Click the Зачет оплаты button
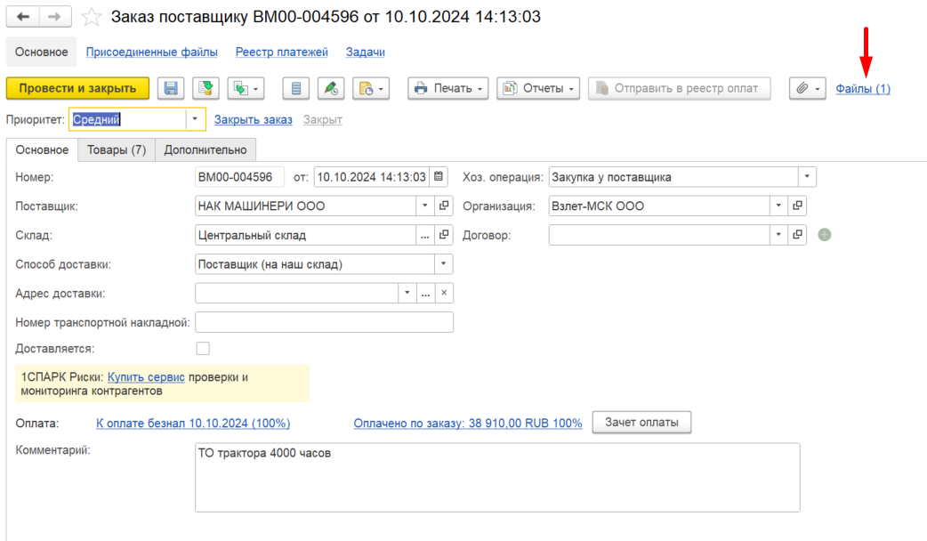 641,422
